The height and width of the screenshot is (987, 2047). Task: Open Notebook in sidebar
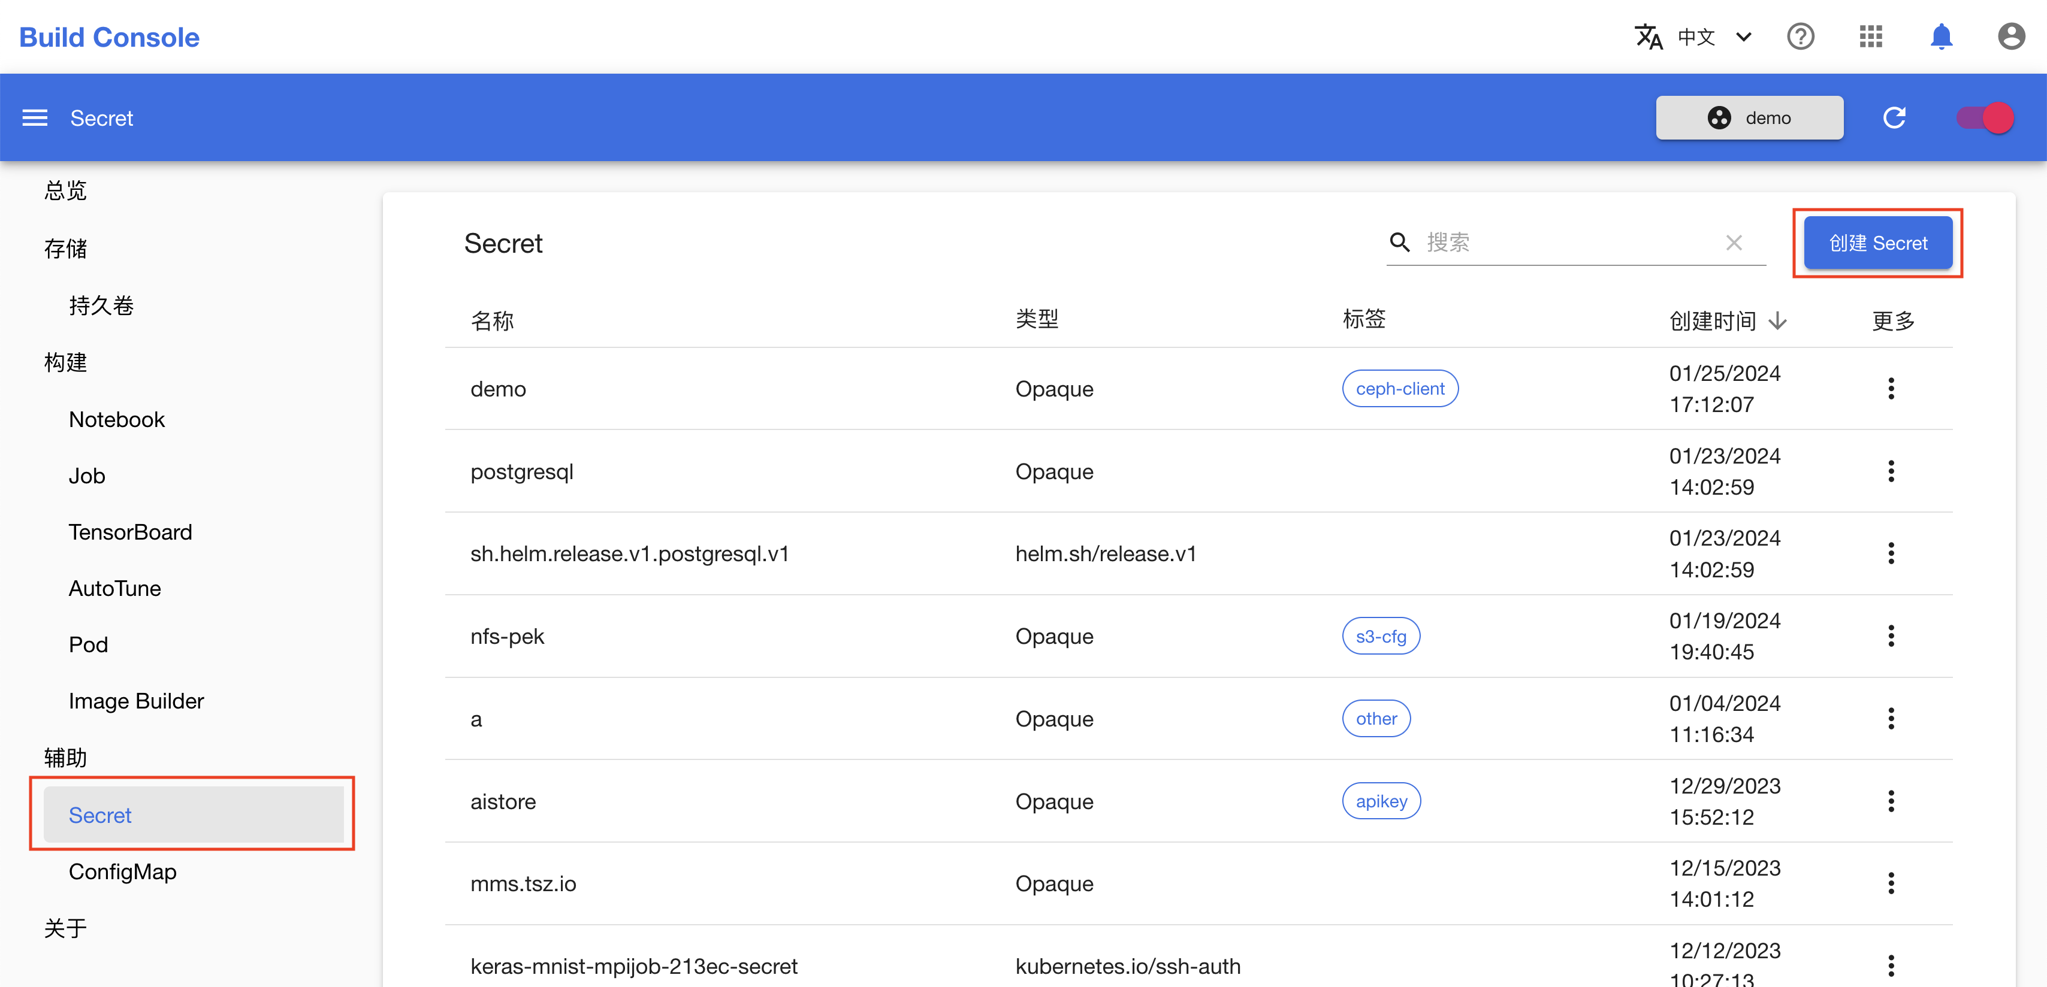(x=117, y=419)
